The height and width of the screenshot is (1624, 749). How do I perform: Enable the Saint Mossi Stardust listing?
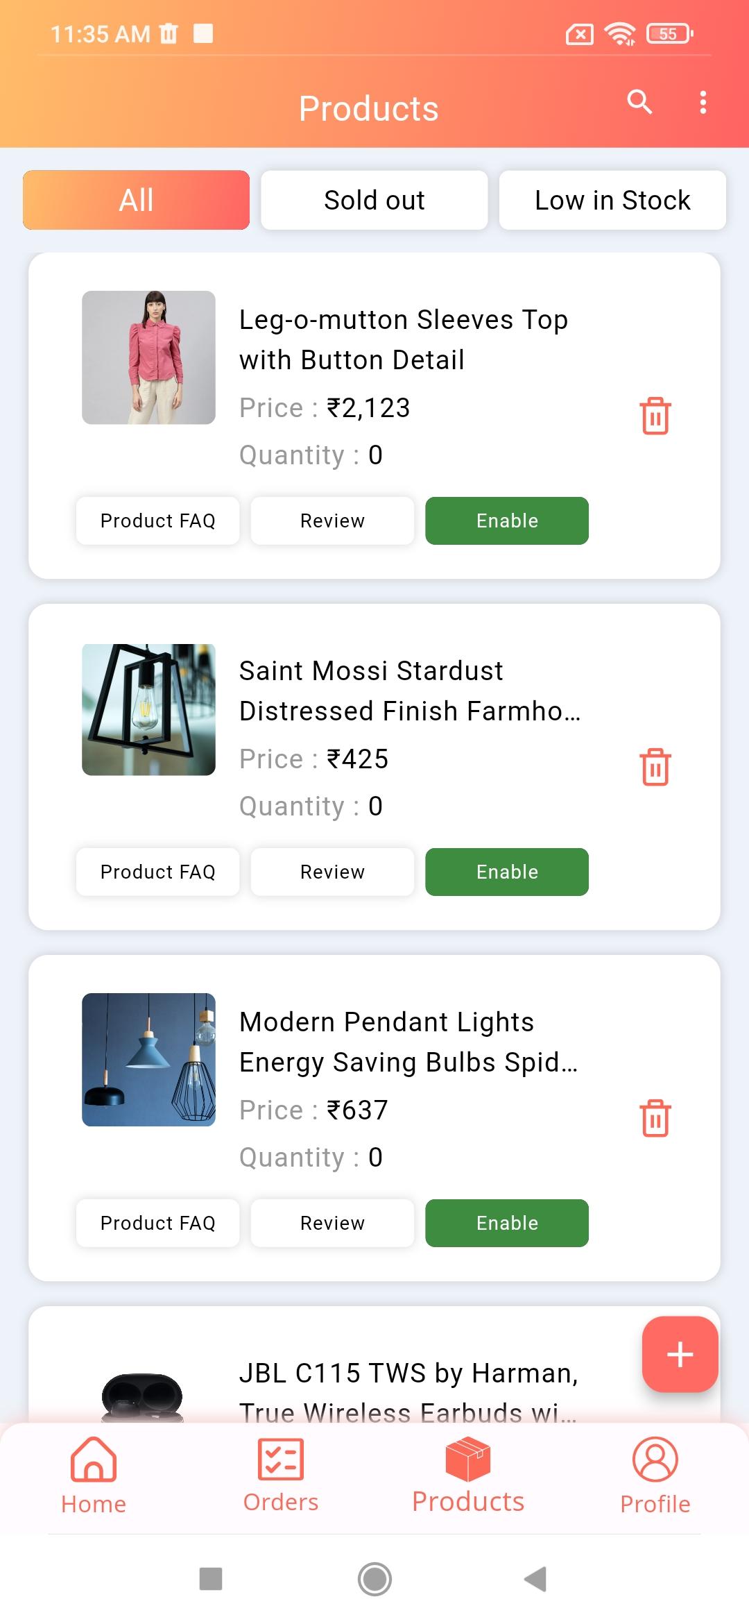click(x=507, y=872)
